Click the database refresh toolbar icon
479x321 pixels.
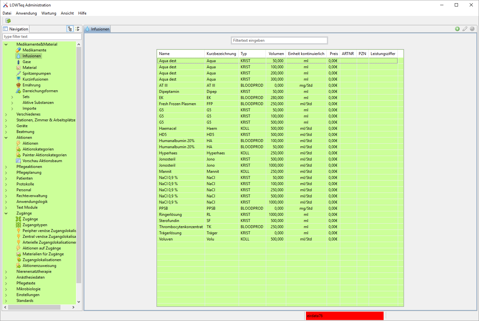pyautogui.click(x=8, y=20)
